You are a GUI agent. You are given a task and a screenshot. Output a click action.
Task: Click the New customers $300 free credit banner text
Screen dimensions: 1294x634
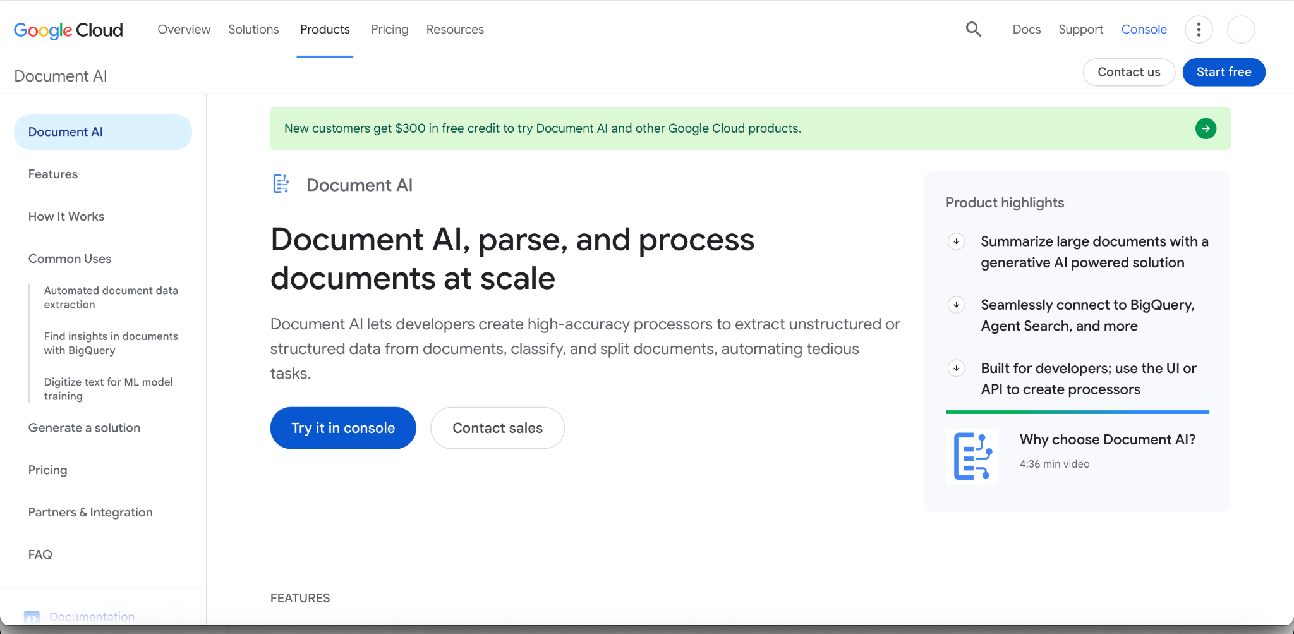543,128
